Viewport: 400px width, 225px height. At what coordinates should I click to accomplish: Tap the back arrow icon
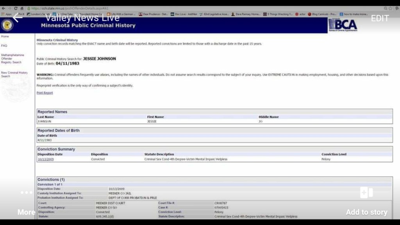click(x=17, y=18)
